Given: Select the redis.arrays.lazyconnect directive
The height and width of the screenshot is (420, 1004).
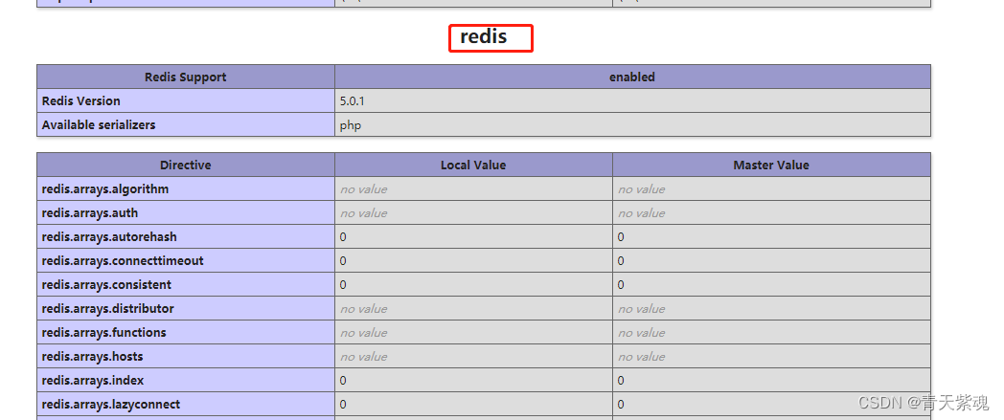Looking at the screenshot, I should tap(111, 404).
